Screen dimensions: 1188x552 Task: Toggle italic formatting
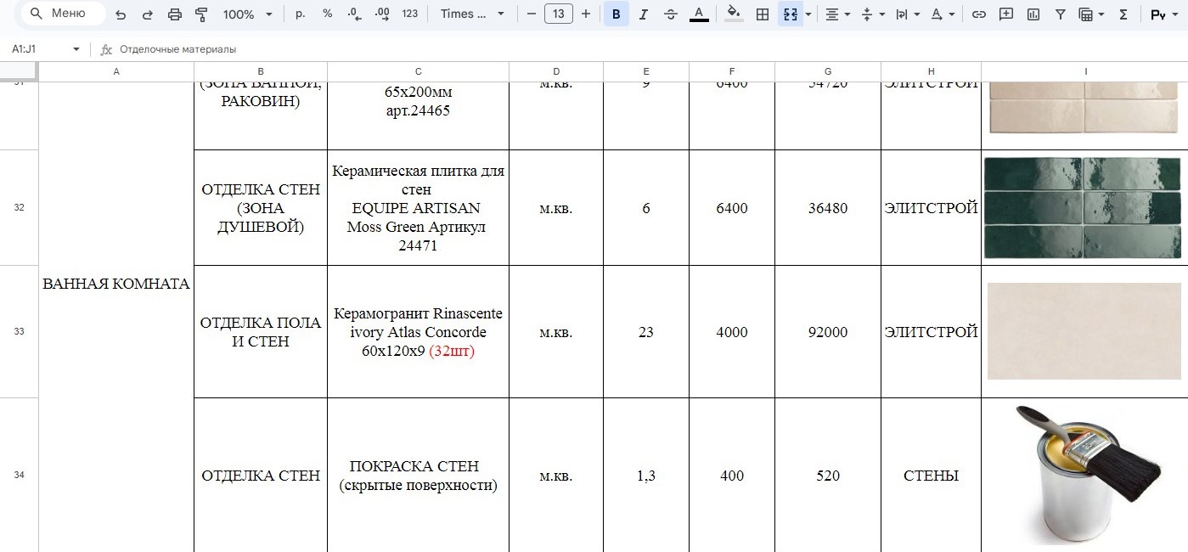[x=644, y=14]
